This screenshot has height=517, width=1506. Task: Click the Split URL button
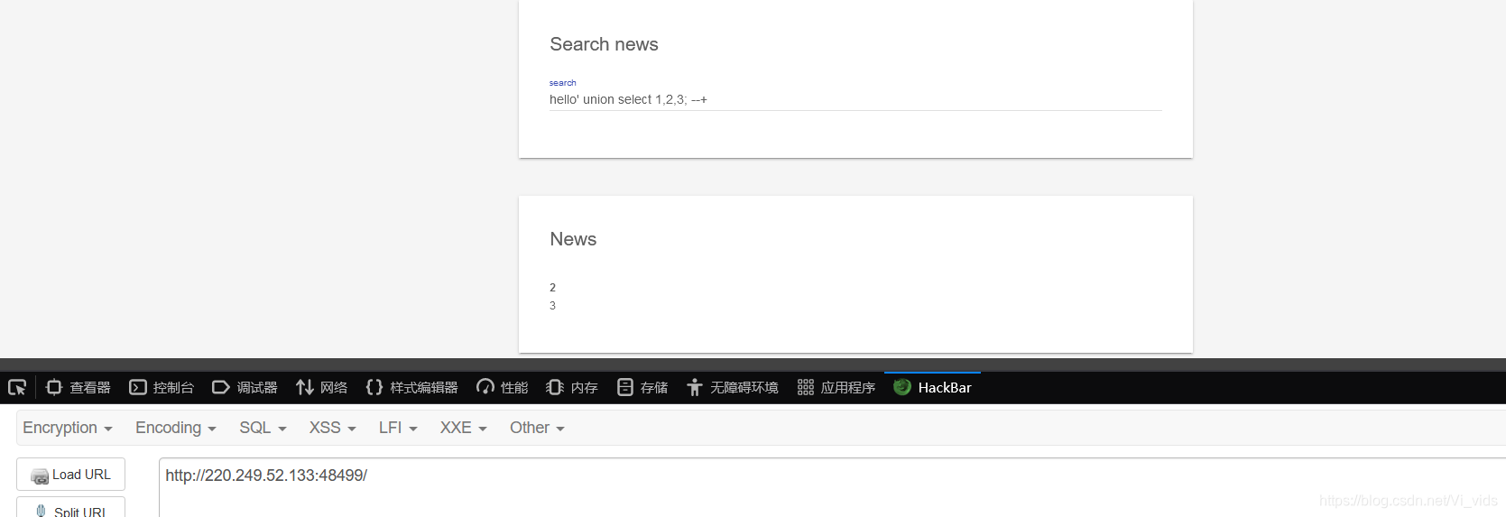(x=70, y=508)
